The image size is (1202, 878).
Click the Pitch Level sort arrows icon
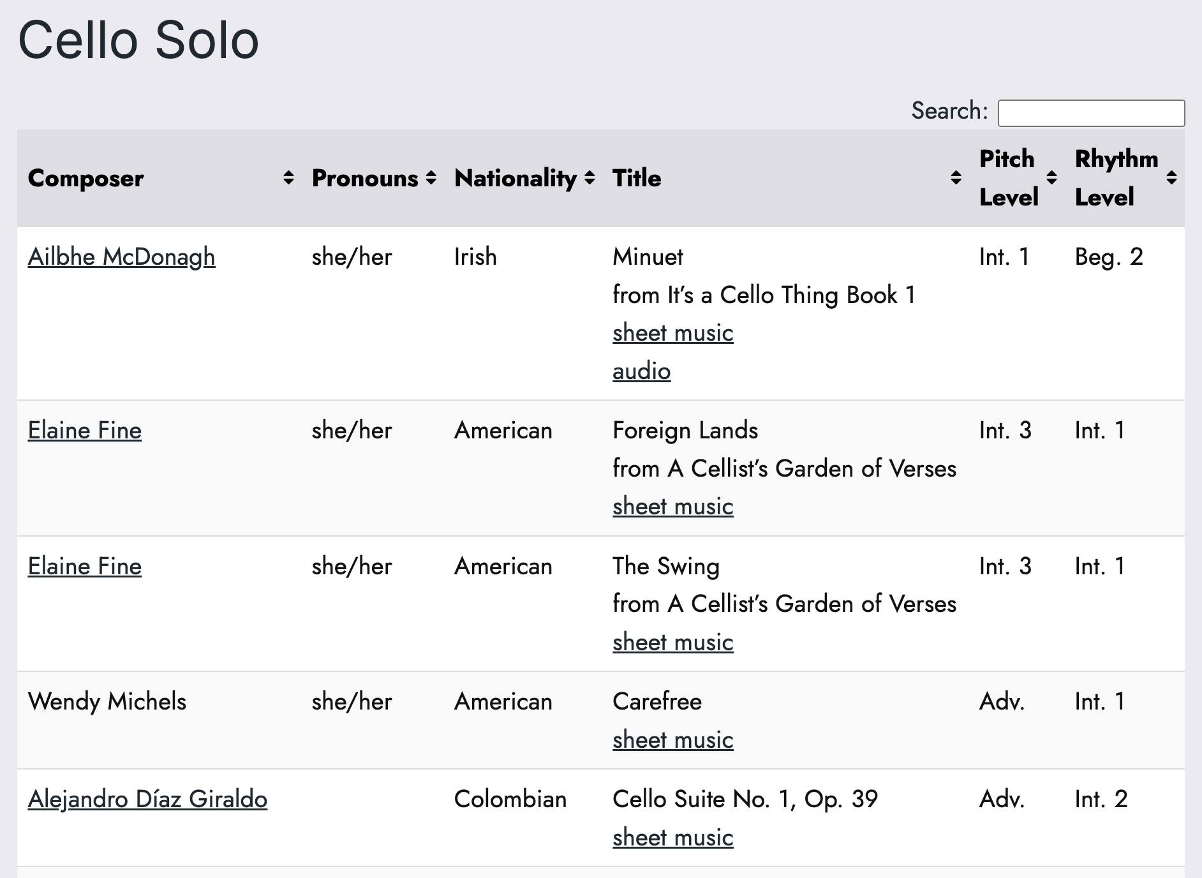[1051, 178]
